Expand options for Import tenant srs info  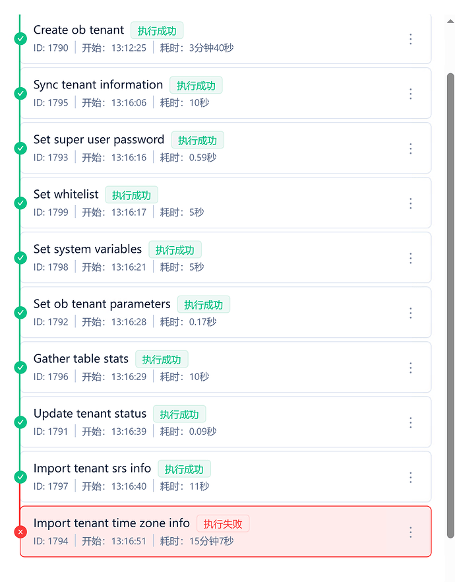[x=410, y=477]
